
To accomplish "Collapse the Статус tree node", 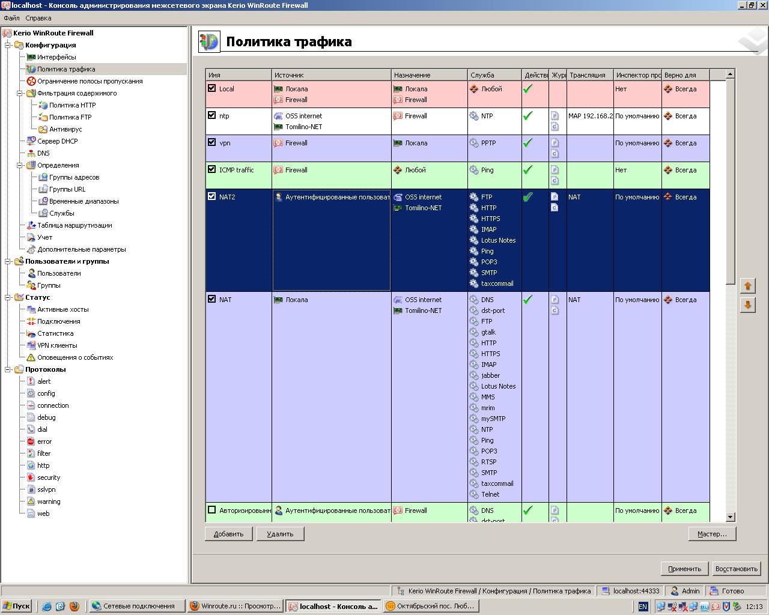I will tap(8, 297).
